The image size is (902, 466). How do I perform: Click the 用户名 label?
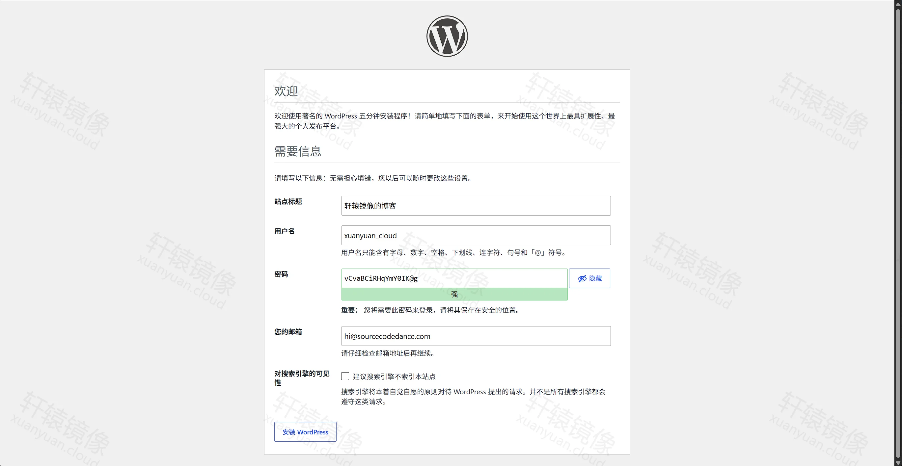coord(284,231)
